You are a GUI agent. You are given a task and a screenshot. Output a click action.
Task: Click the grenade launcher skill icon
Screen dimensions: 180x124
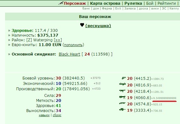tap(123, 84)
